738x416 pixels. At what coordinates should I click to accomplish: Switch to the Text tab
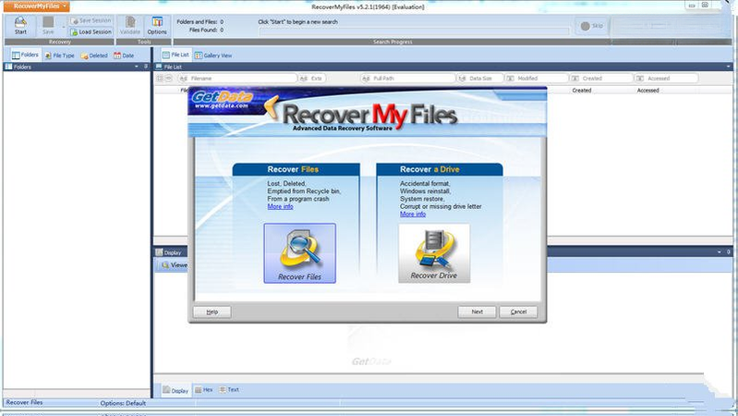(x=229, y=390)
